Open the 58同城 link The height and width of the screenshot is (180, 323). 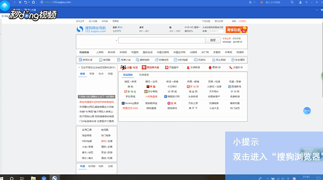172,92
